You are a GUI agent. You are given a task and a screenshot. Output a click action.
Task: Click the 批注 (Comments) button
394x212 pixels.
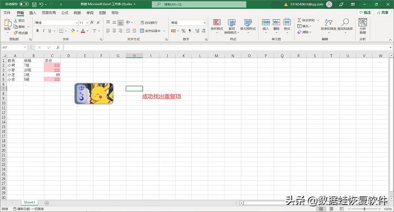(x=365, y=12)
